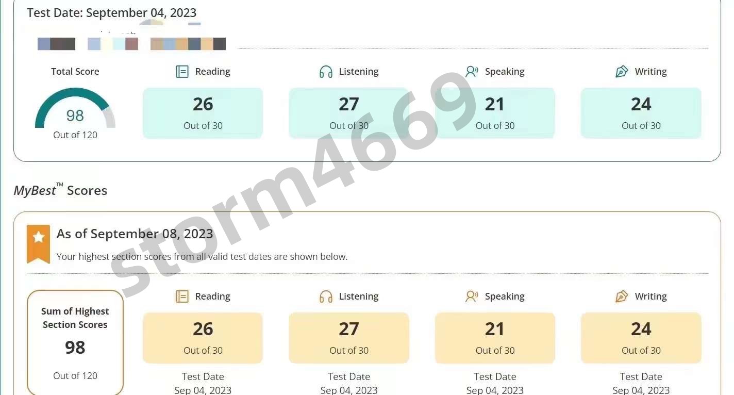734x395 pixels.
Task: Click the Writing pen icon in test scores
Action: 622,72
